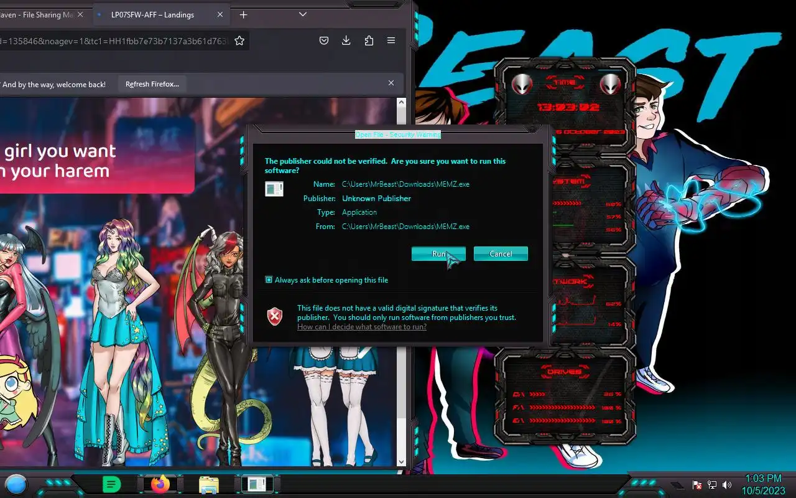The width and height of the screenshot is (796, 498).
Task: Expand the Firefox 'List all tabs' chevron
Action: tap(303, 14)
